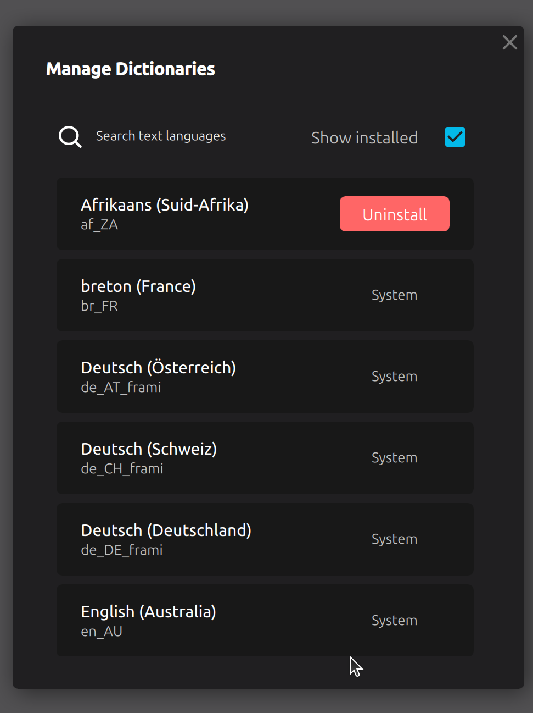Uninstall the Afrikaans dictionary
Viewport: 533px width, 713px height.
pyautogui.click(x=395, y=214)
